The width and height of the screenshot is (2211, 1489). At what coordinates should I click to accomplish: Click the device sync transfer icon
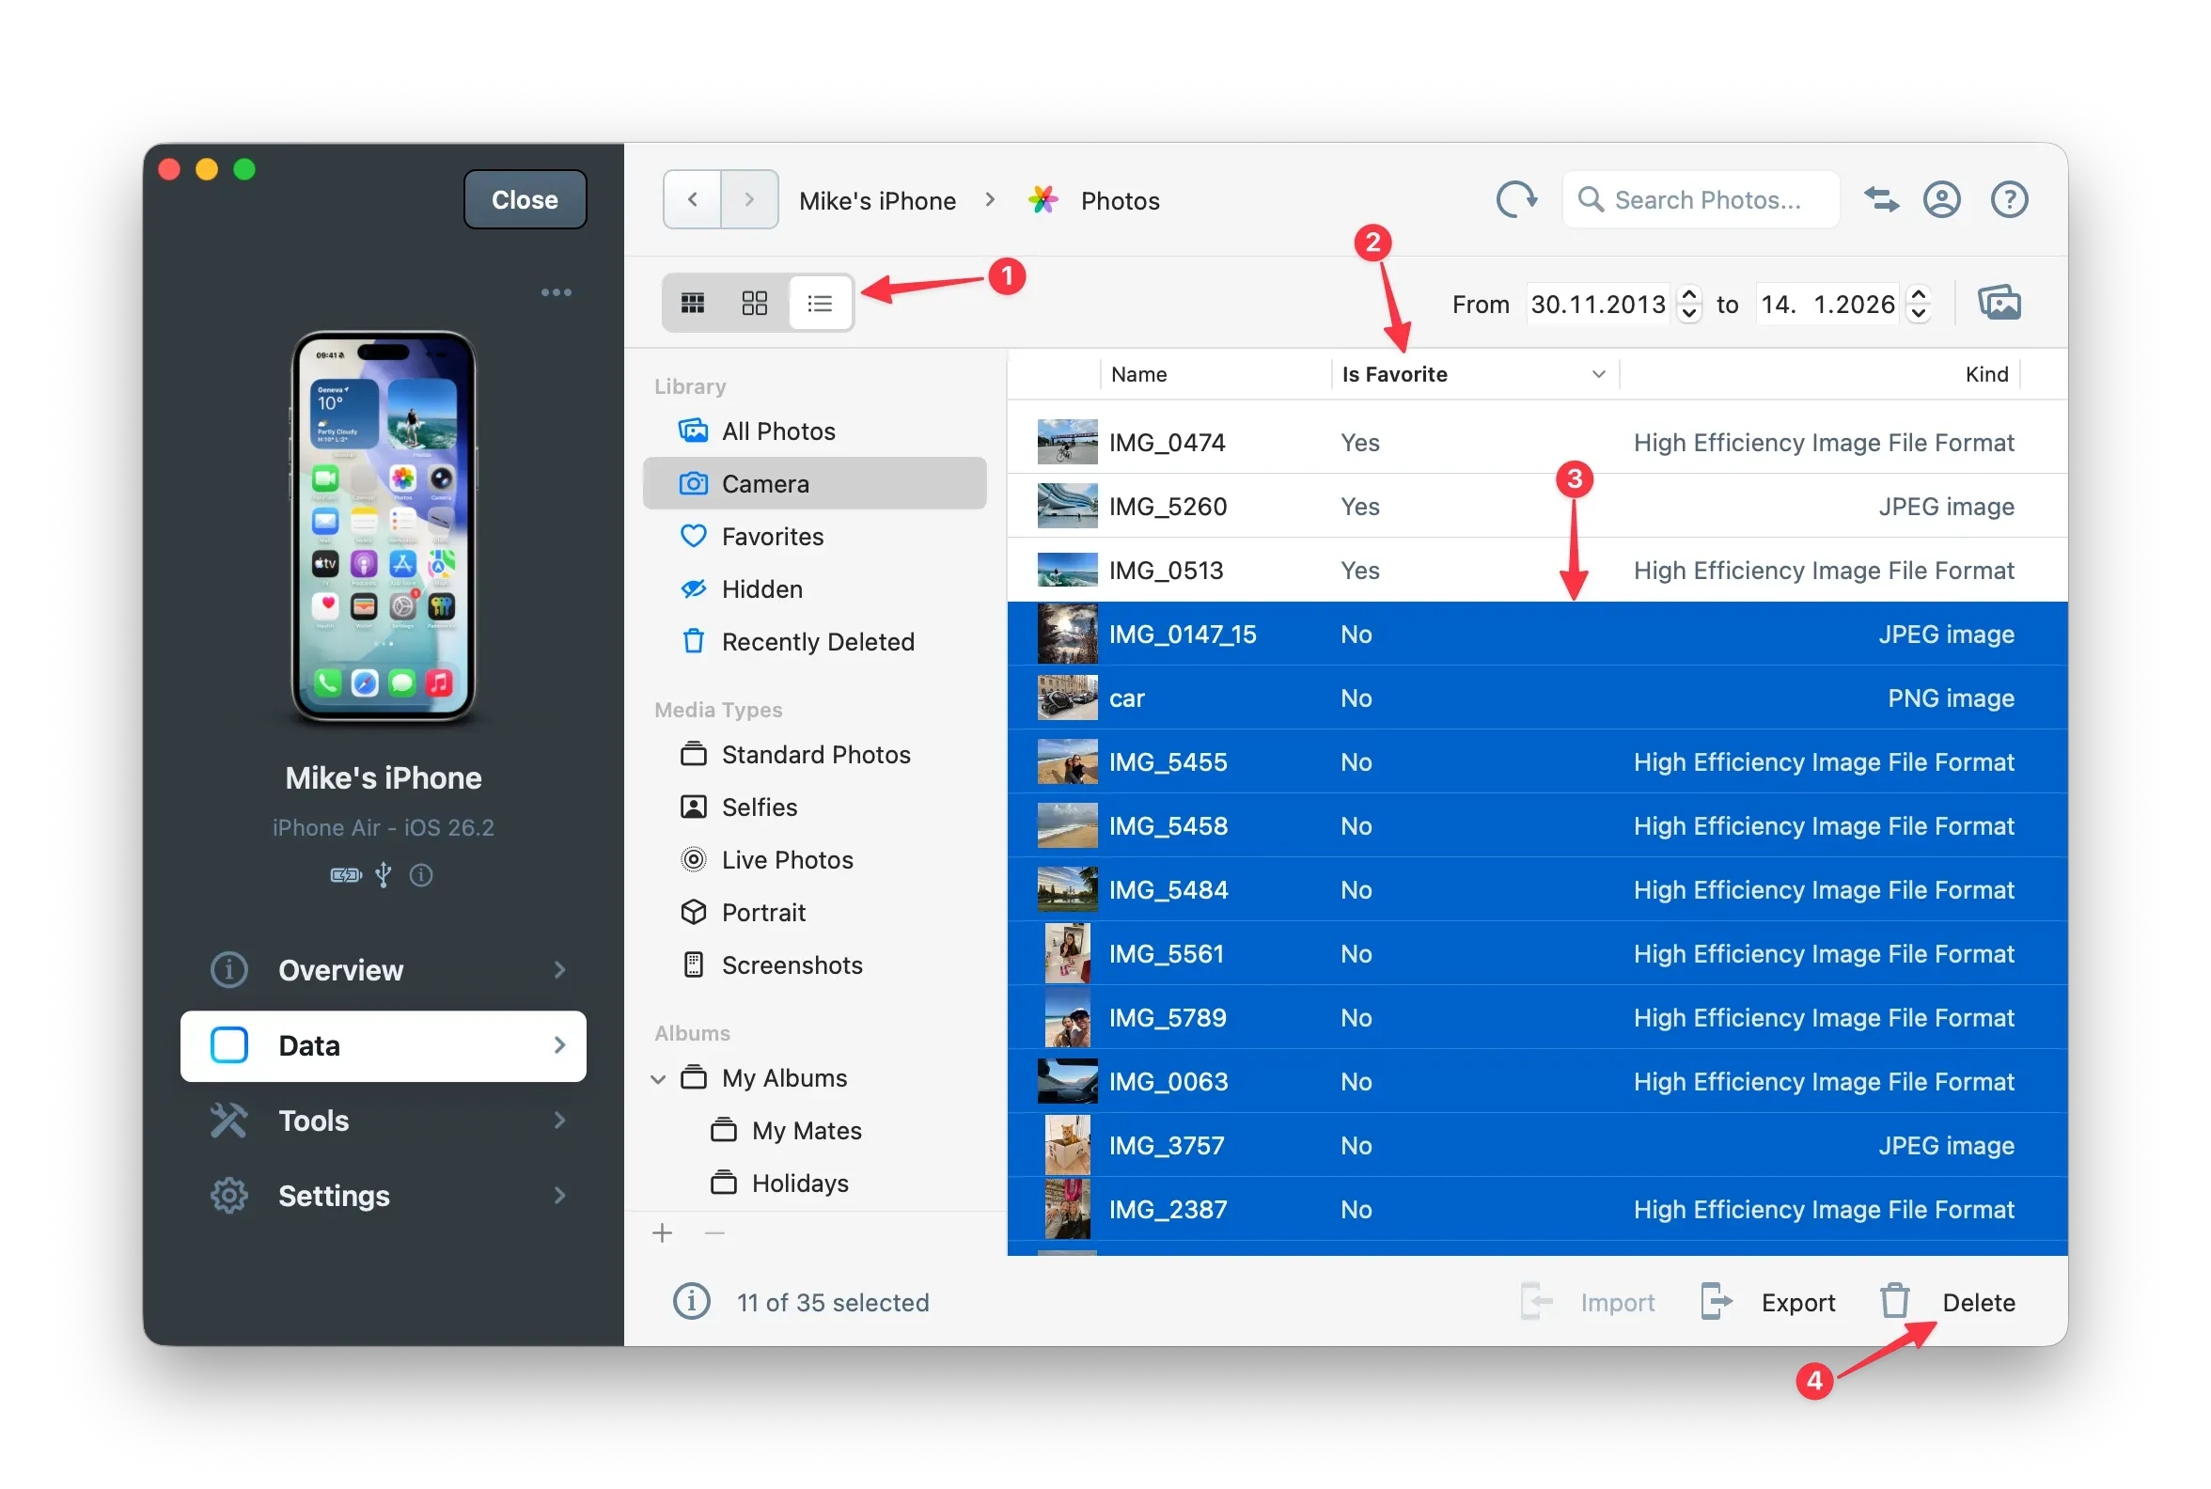[x=1881, y=199]
